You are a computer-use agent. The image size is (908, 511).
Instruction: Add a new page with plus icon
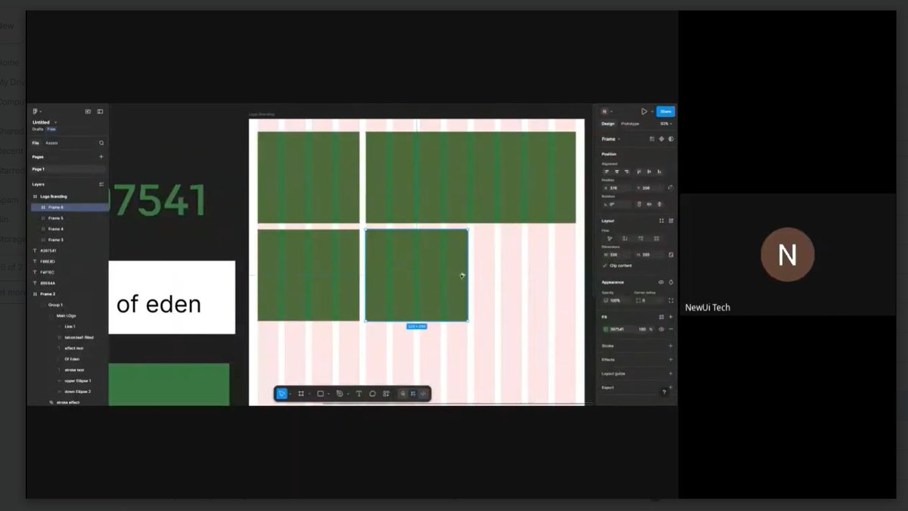click(101, 156)
